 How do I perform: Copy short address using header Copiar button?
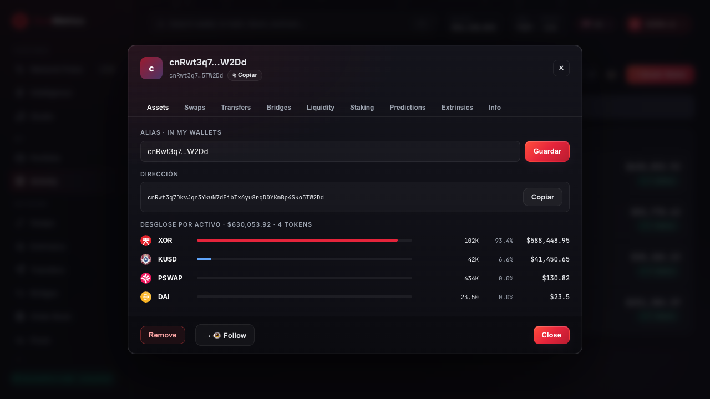(x=245, y=75)
